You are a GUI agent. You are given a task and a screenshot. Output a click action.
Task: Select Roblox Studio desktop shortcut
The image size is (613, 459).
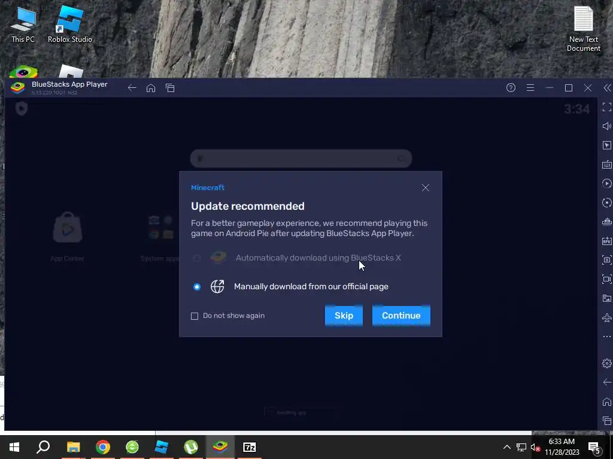coord(69,25)
